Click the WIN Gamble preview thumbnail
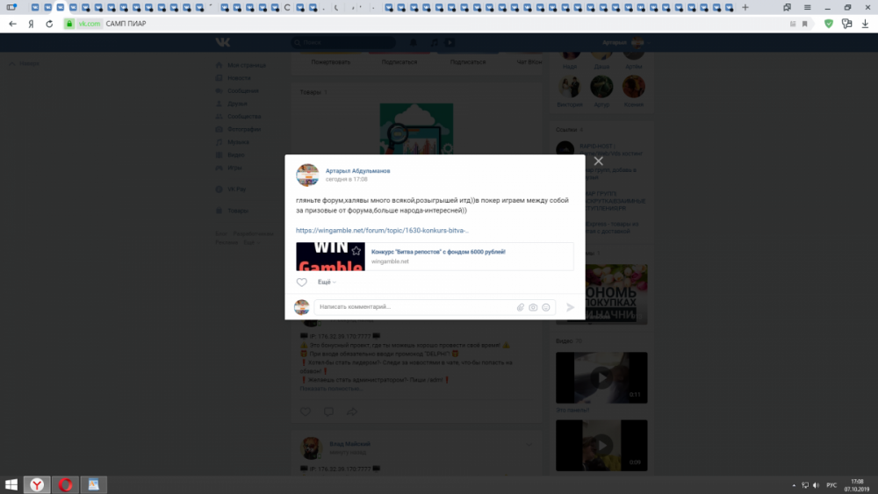Image resolution: width=878 pixels, height=494 pixels. tap(330, 256)
